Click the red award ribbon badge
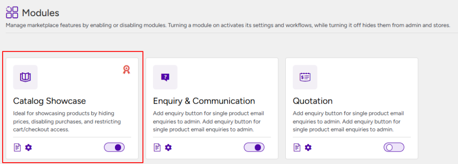The image size is (458, 164). (x=126, y=69)
